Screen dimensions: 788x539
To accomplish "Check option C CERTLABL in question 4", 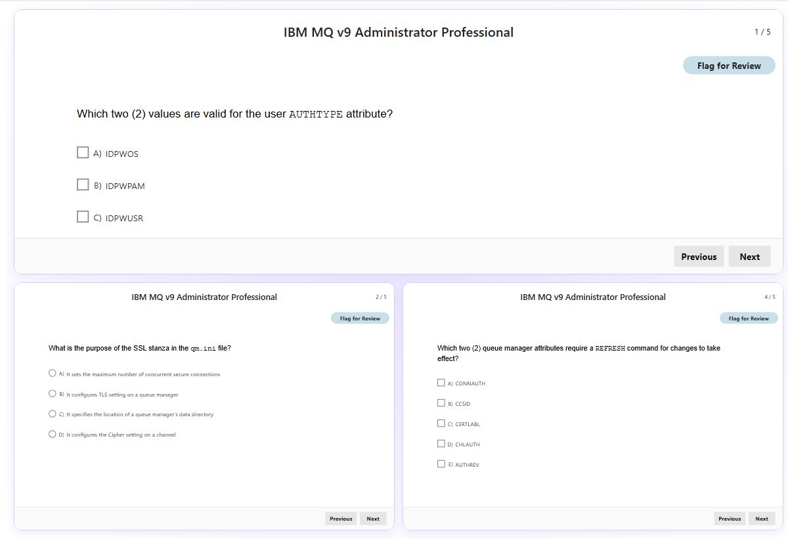I will click(441, 423).
